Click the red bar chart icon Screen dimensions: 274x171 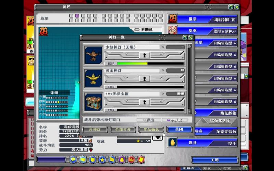tap(131, 159)
